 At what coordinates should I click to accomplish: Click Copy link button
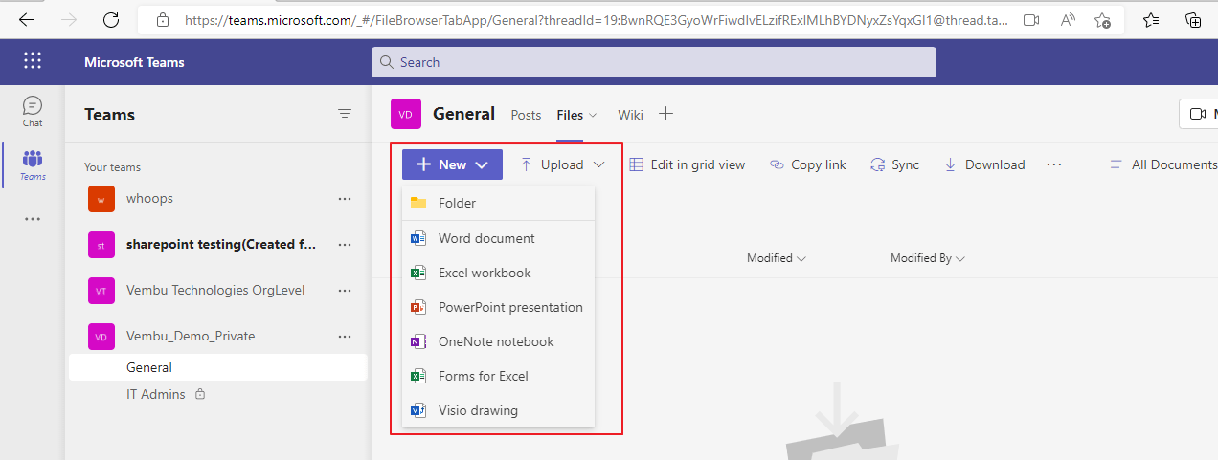coord(808,164)
